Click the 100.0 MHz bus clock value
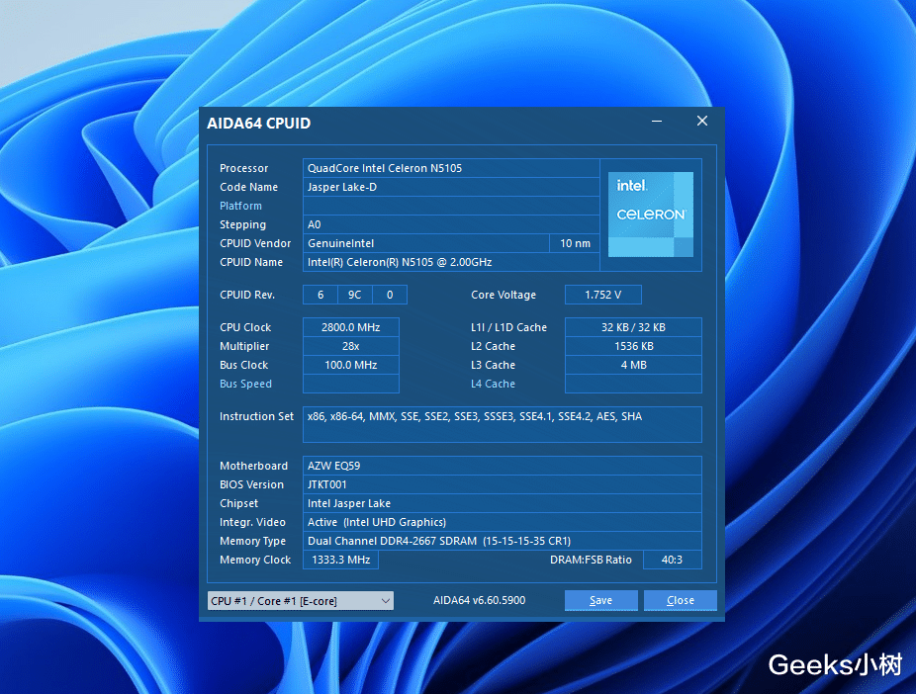The height and width of the screenshot is (694, 916). pos(350,365)
